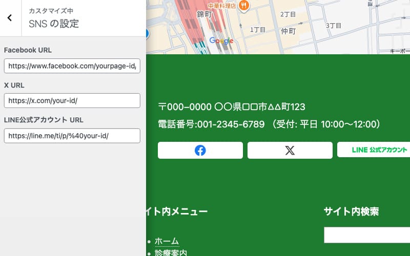
Task: Open the ホーム link in site menu
Action: (x=167, y=241)
